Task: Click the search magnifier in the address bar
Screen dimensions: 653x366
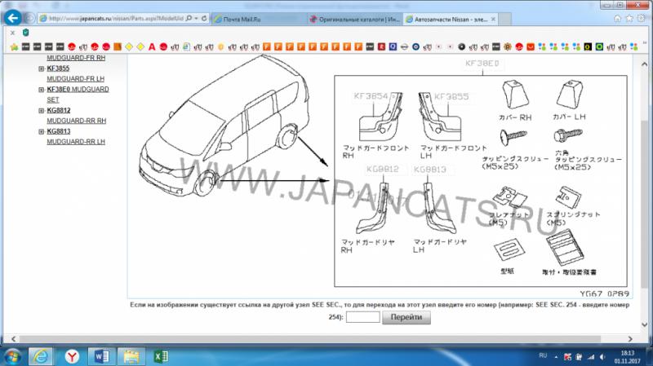Action: [189, 19]
